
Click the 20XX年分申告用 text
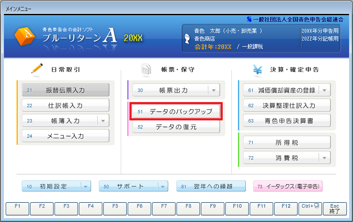point(320,31)
